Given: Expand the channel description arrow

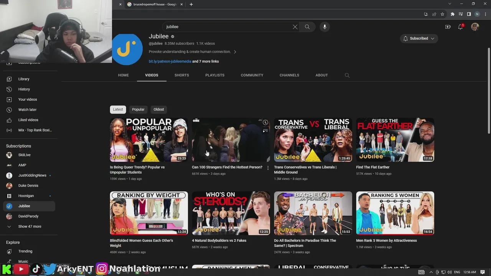Looking at the screenshot, I should pyautogui.click(x=235, y=52).
